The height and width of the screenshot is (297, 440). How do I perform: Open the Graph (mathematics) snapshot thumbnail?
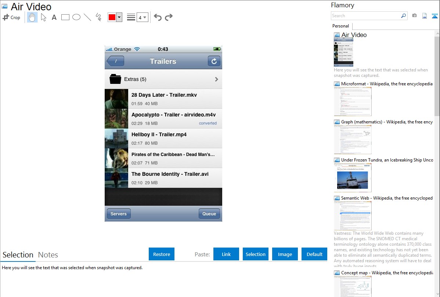point(353,140)
